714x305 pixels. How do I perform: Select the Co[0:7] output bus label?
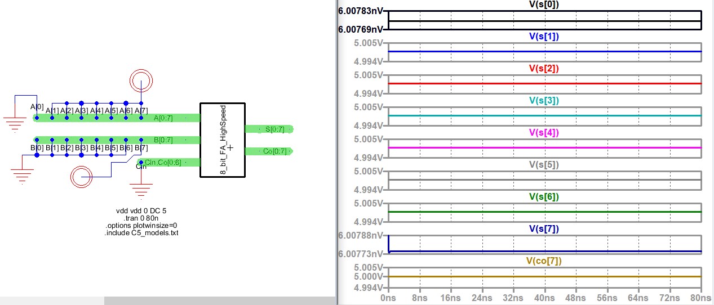tap(274, 151)
